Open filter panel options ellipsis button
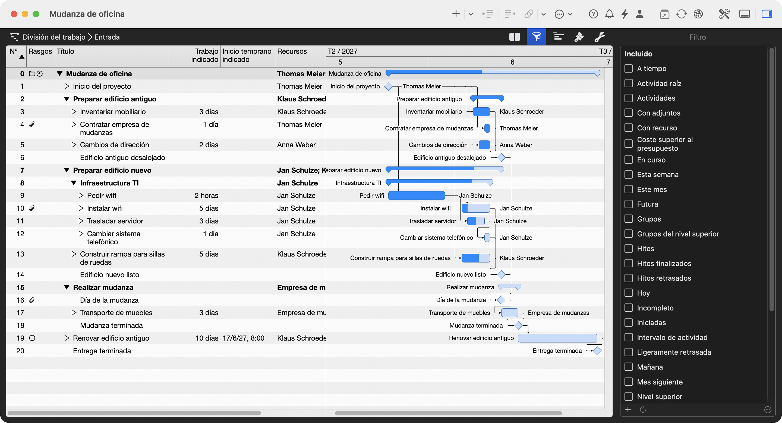 [x=768, y=410]
